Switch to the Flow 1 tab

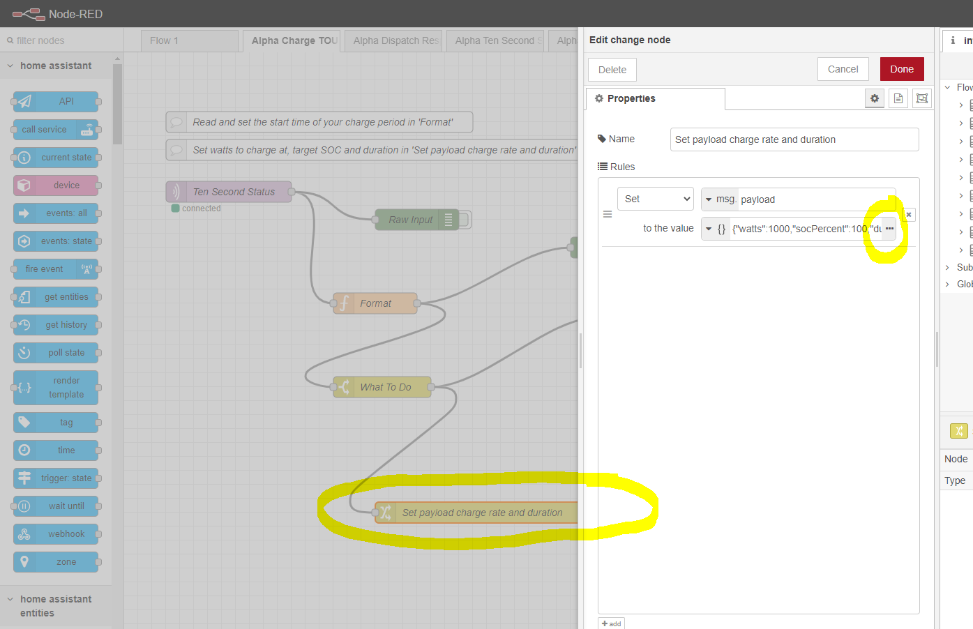click(190, 40)
